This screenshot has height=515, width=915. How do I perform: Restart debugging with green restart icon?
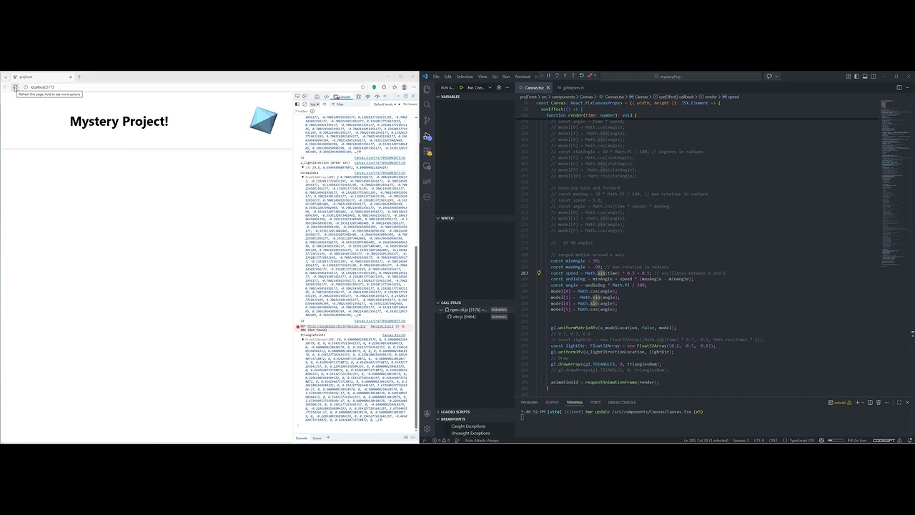581,75
